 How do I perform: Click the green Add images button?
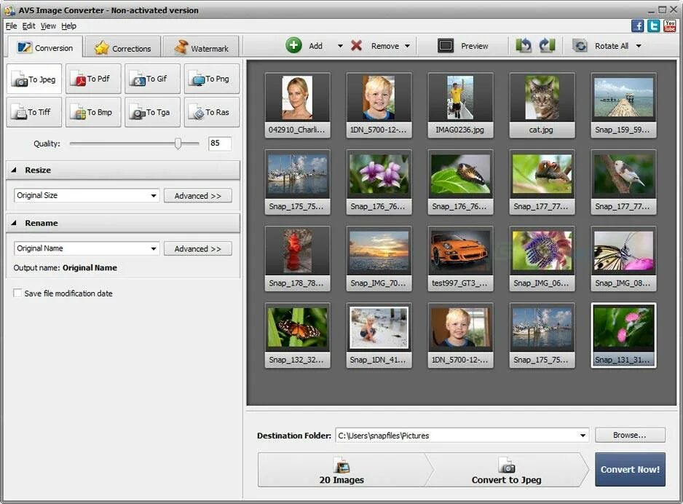point(293,45)
